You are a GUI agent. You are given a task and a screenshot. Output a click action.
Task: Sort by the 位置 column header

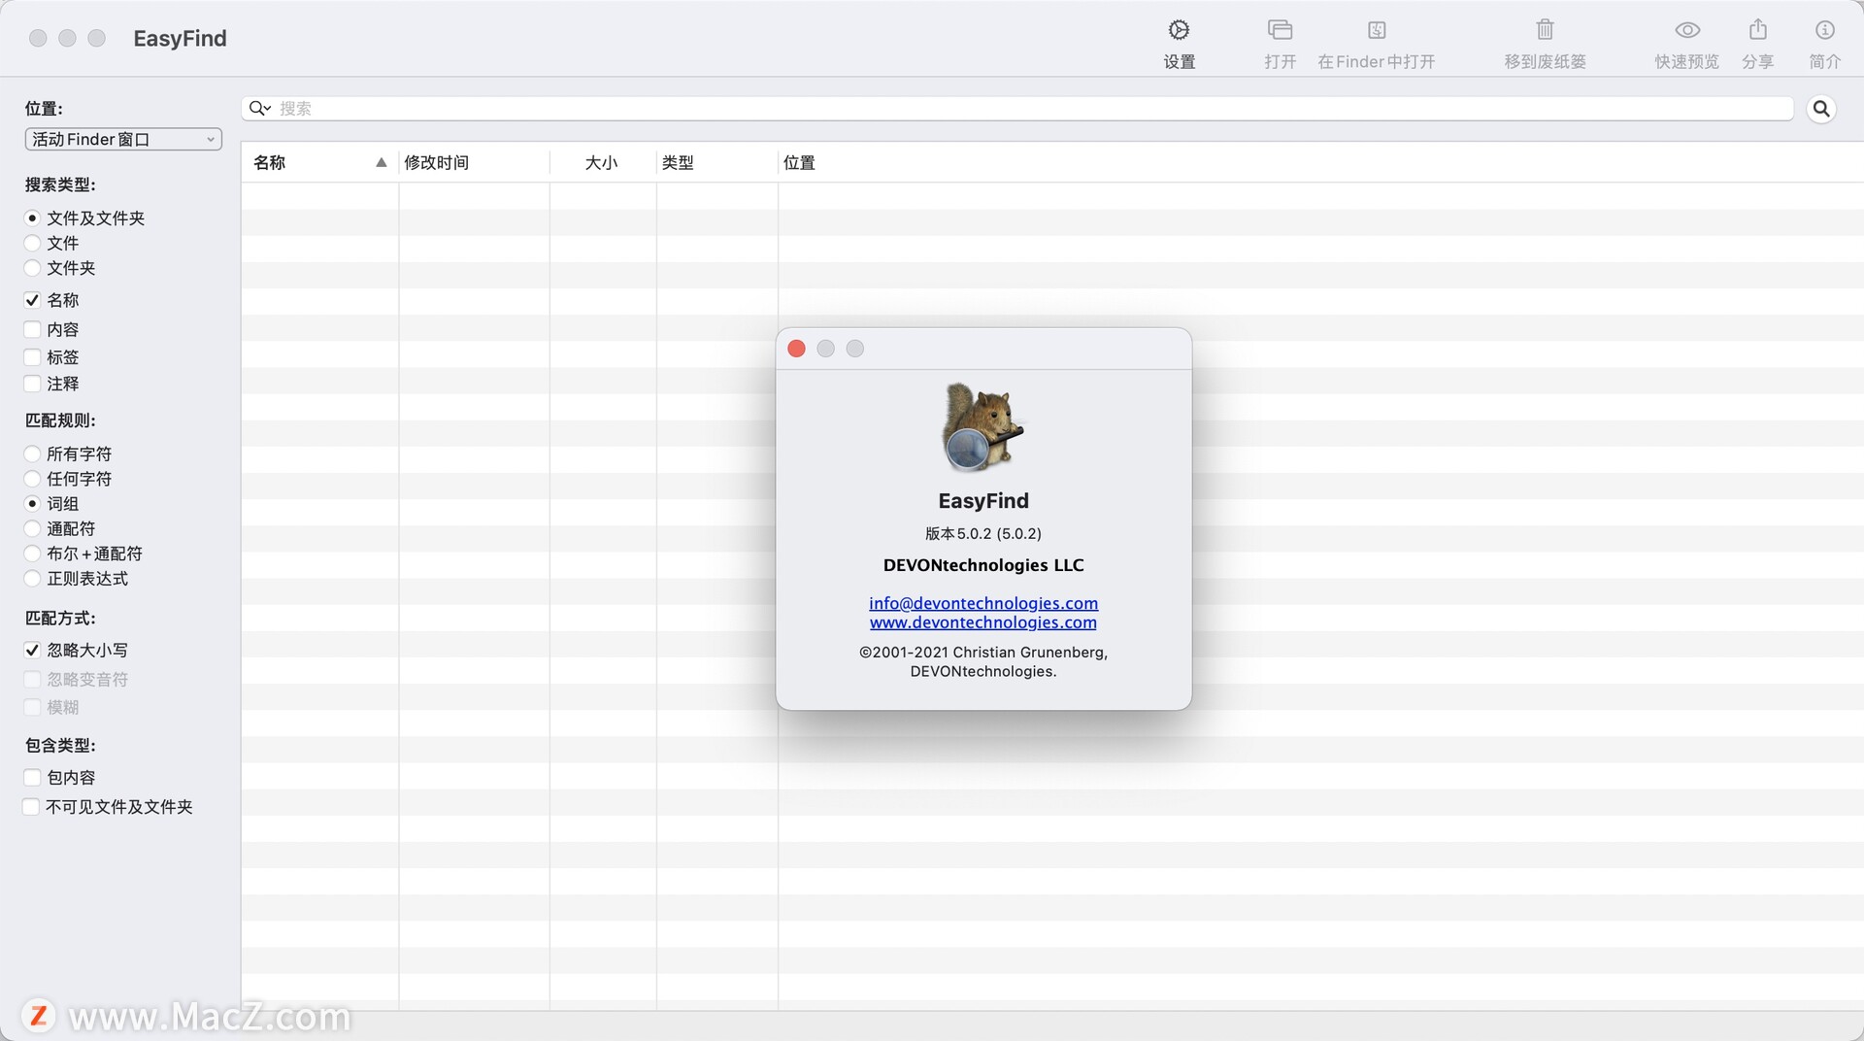(1320, 163)
